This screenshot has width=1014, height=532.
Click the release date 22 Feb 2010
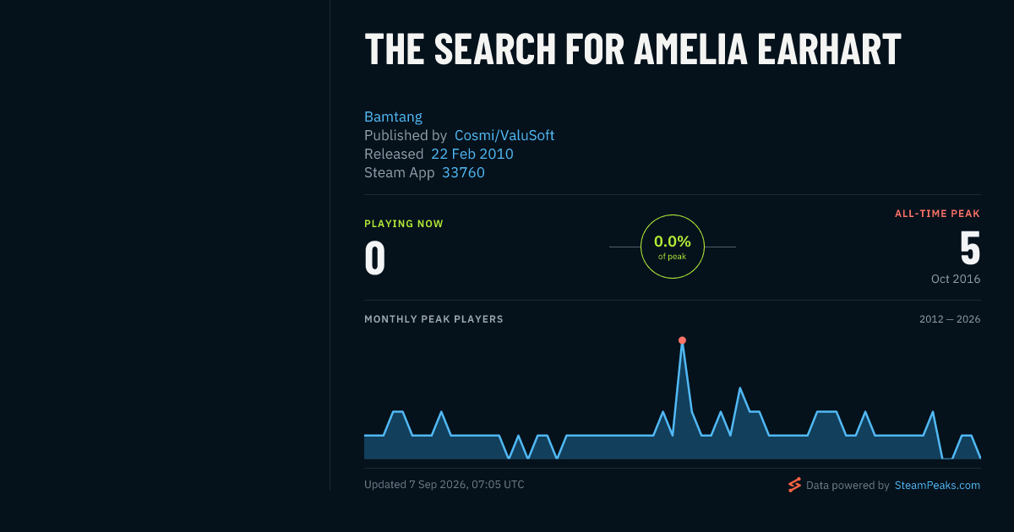(x=472, y=154)
